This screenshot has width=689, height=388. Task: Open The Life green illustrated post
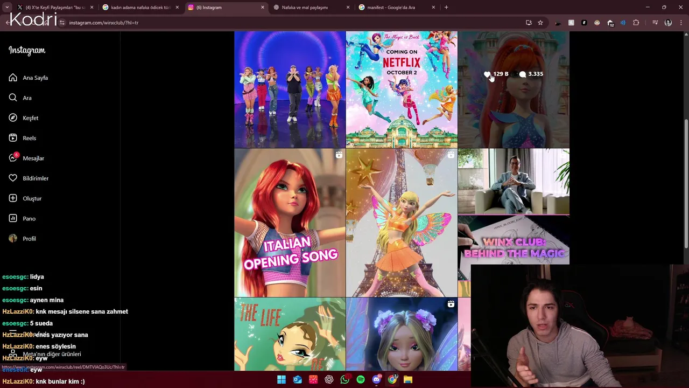[x=290, y=334]
